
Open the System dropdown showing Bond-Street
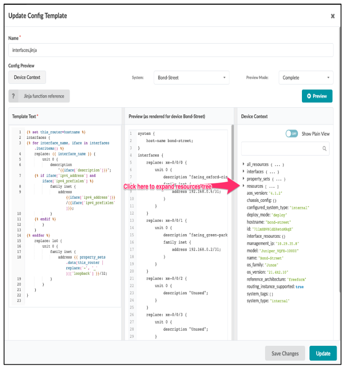[x=191, y=77]
